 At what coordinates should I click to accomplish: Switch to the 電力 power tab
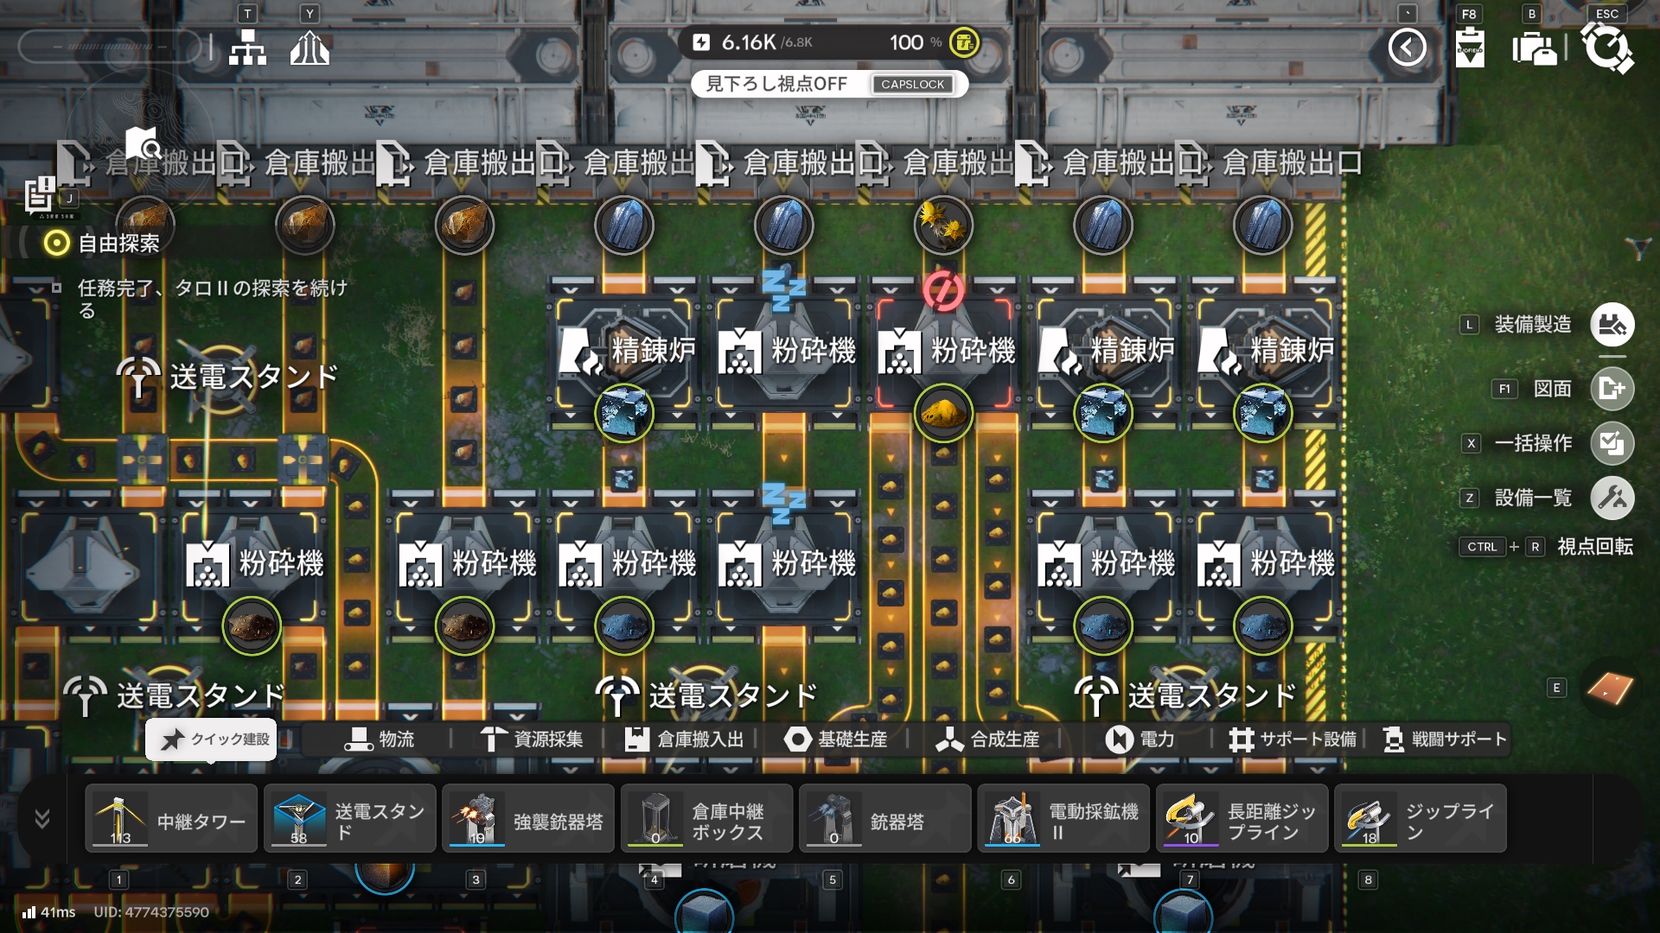coord(1140,739)
